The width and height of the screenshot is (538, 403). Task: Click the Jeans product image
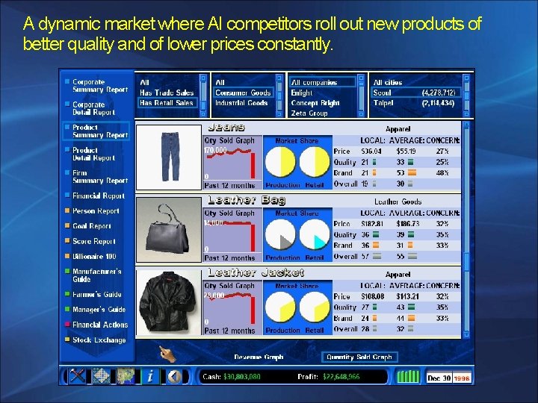click(168, 157)
